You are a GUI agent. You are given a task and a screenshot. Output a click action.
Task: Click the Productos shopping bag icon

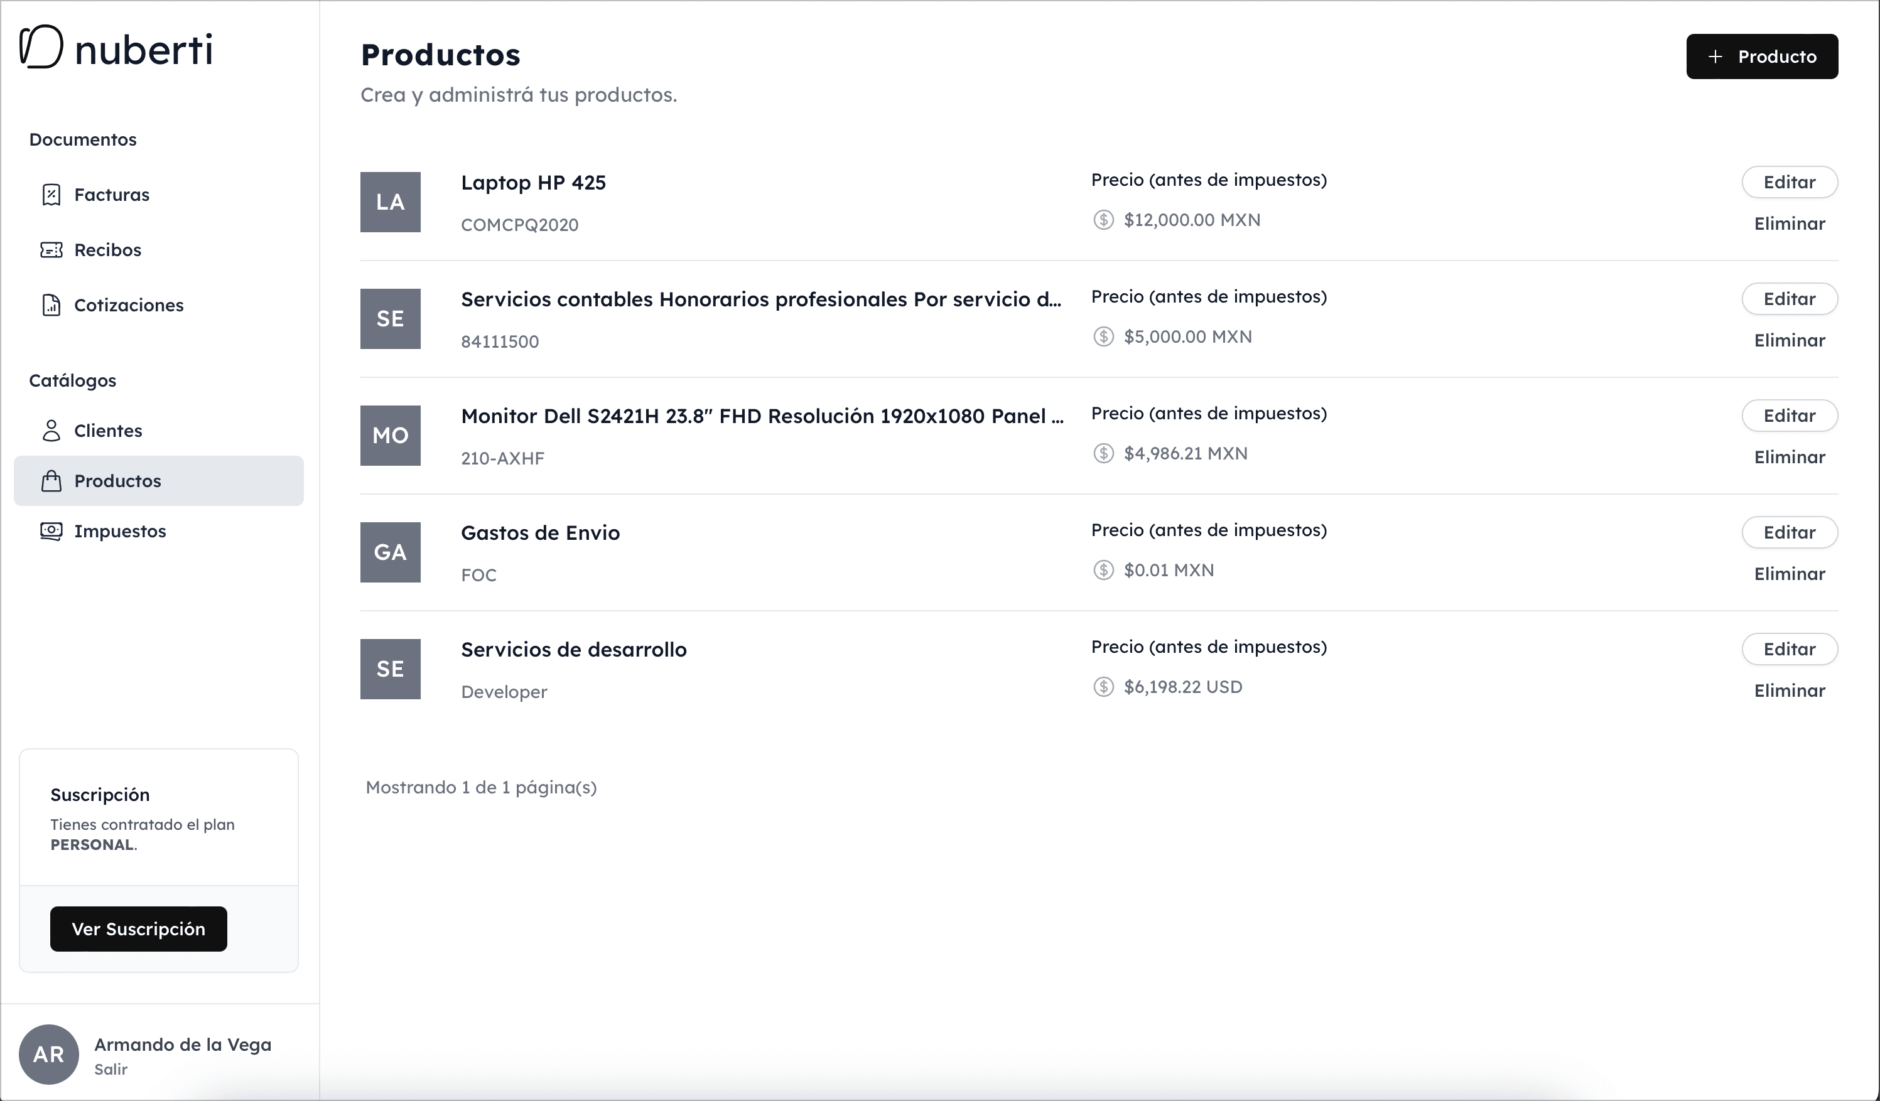pyautogui.click(x=51, y=481)
